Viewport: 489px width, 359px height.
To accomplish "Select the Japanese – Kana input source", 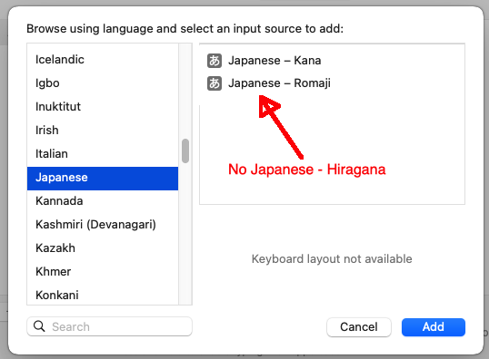I will (332, 61).
